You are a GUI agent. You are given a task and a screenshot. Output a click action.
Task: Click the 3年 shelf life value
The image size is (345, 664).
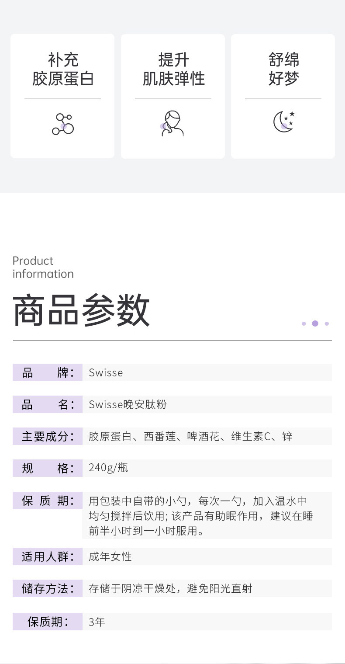(x=97, y=622)
